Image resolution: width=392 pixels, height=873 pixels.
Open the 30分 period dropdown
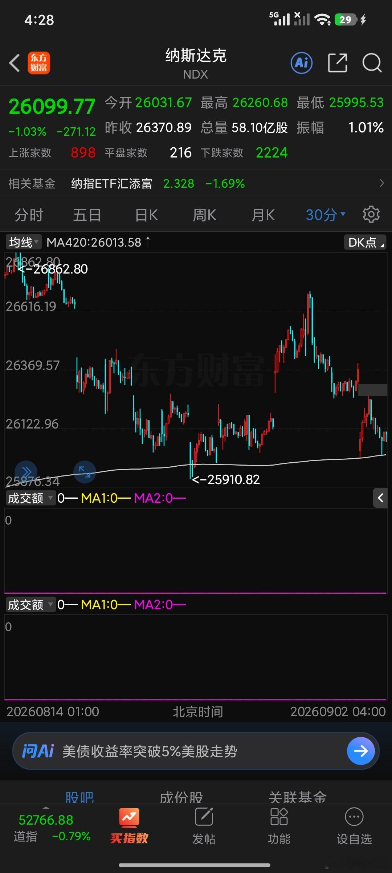[x=326, y=215]
